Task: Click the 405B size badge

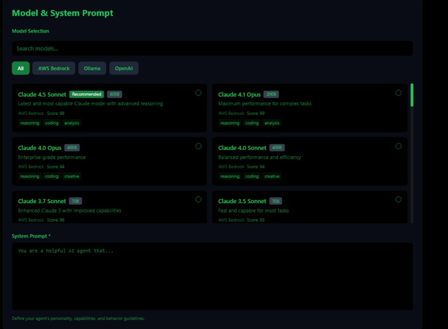Action: 114,94
